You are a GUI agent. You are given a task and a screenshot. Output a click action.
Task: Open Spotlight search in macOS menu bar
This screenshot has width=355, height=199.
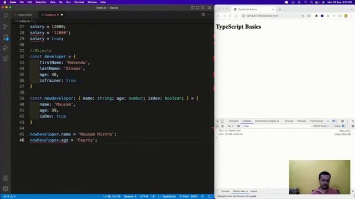[312, 2]
